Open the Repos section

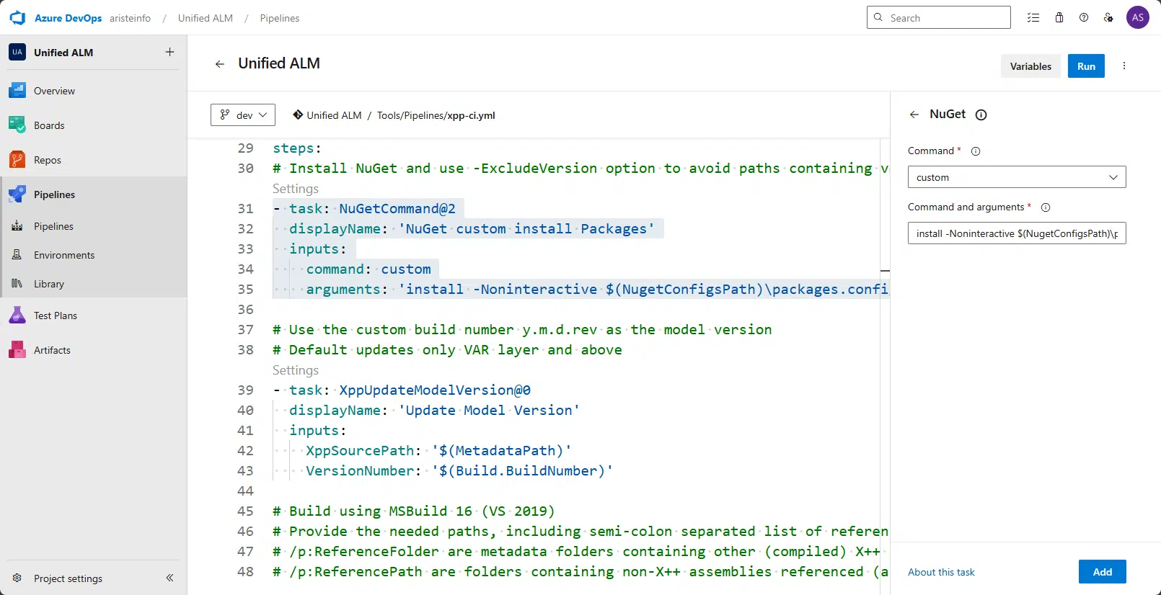48,160
